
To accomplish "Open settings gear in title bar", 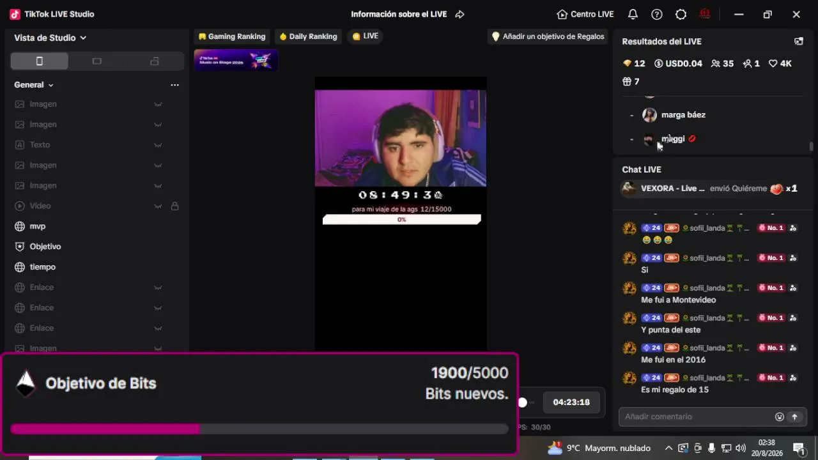I will (681, 14).
